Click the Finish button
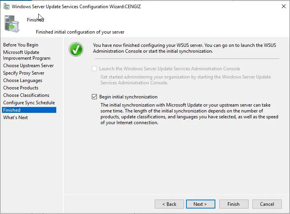 click(233, 204)
